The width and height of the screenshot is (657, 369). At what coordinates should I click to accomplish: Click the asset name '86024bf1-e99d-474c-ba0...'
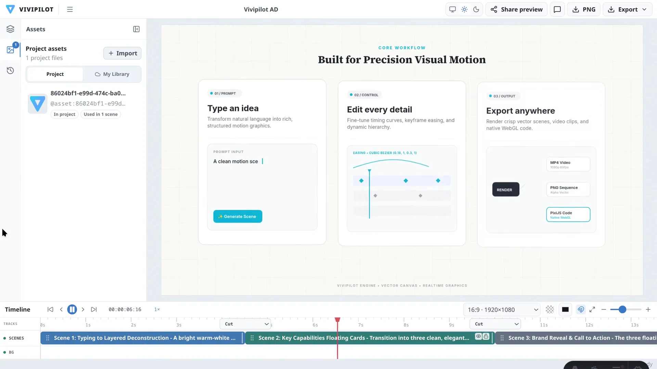point(88,93)
